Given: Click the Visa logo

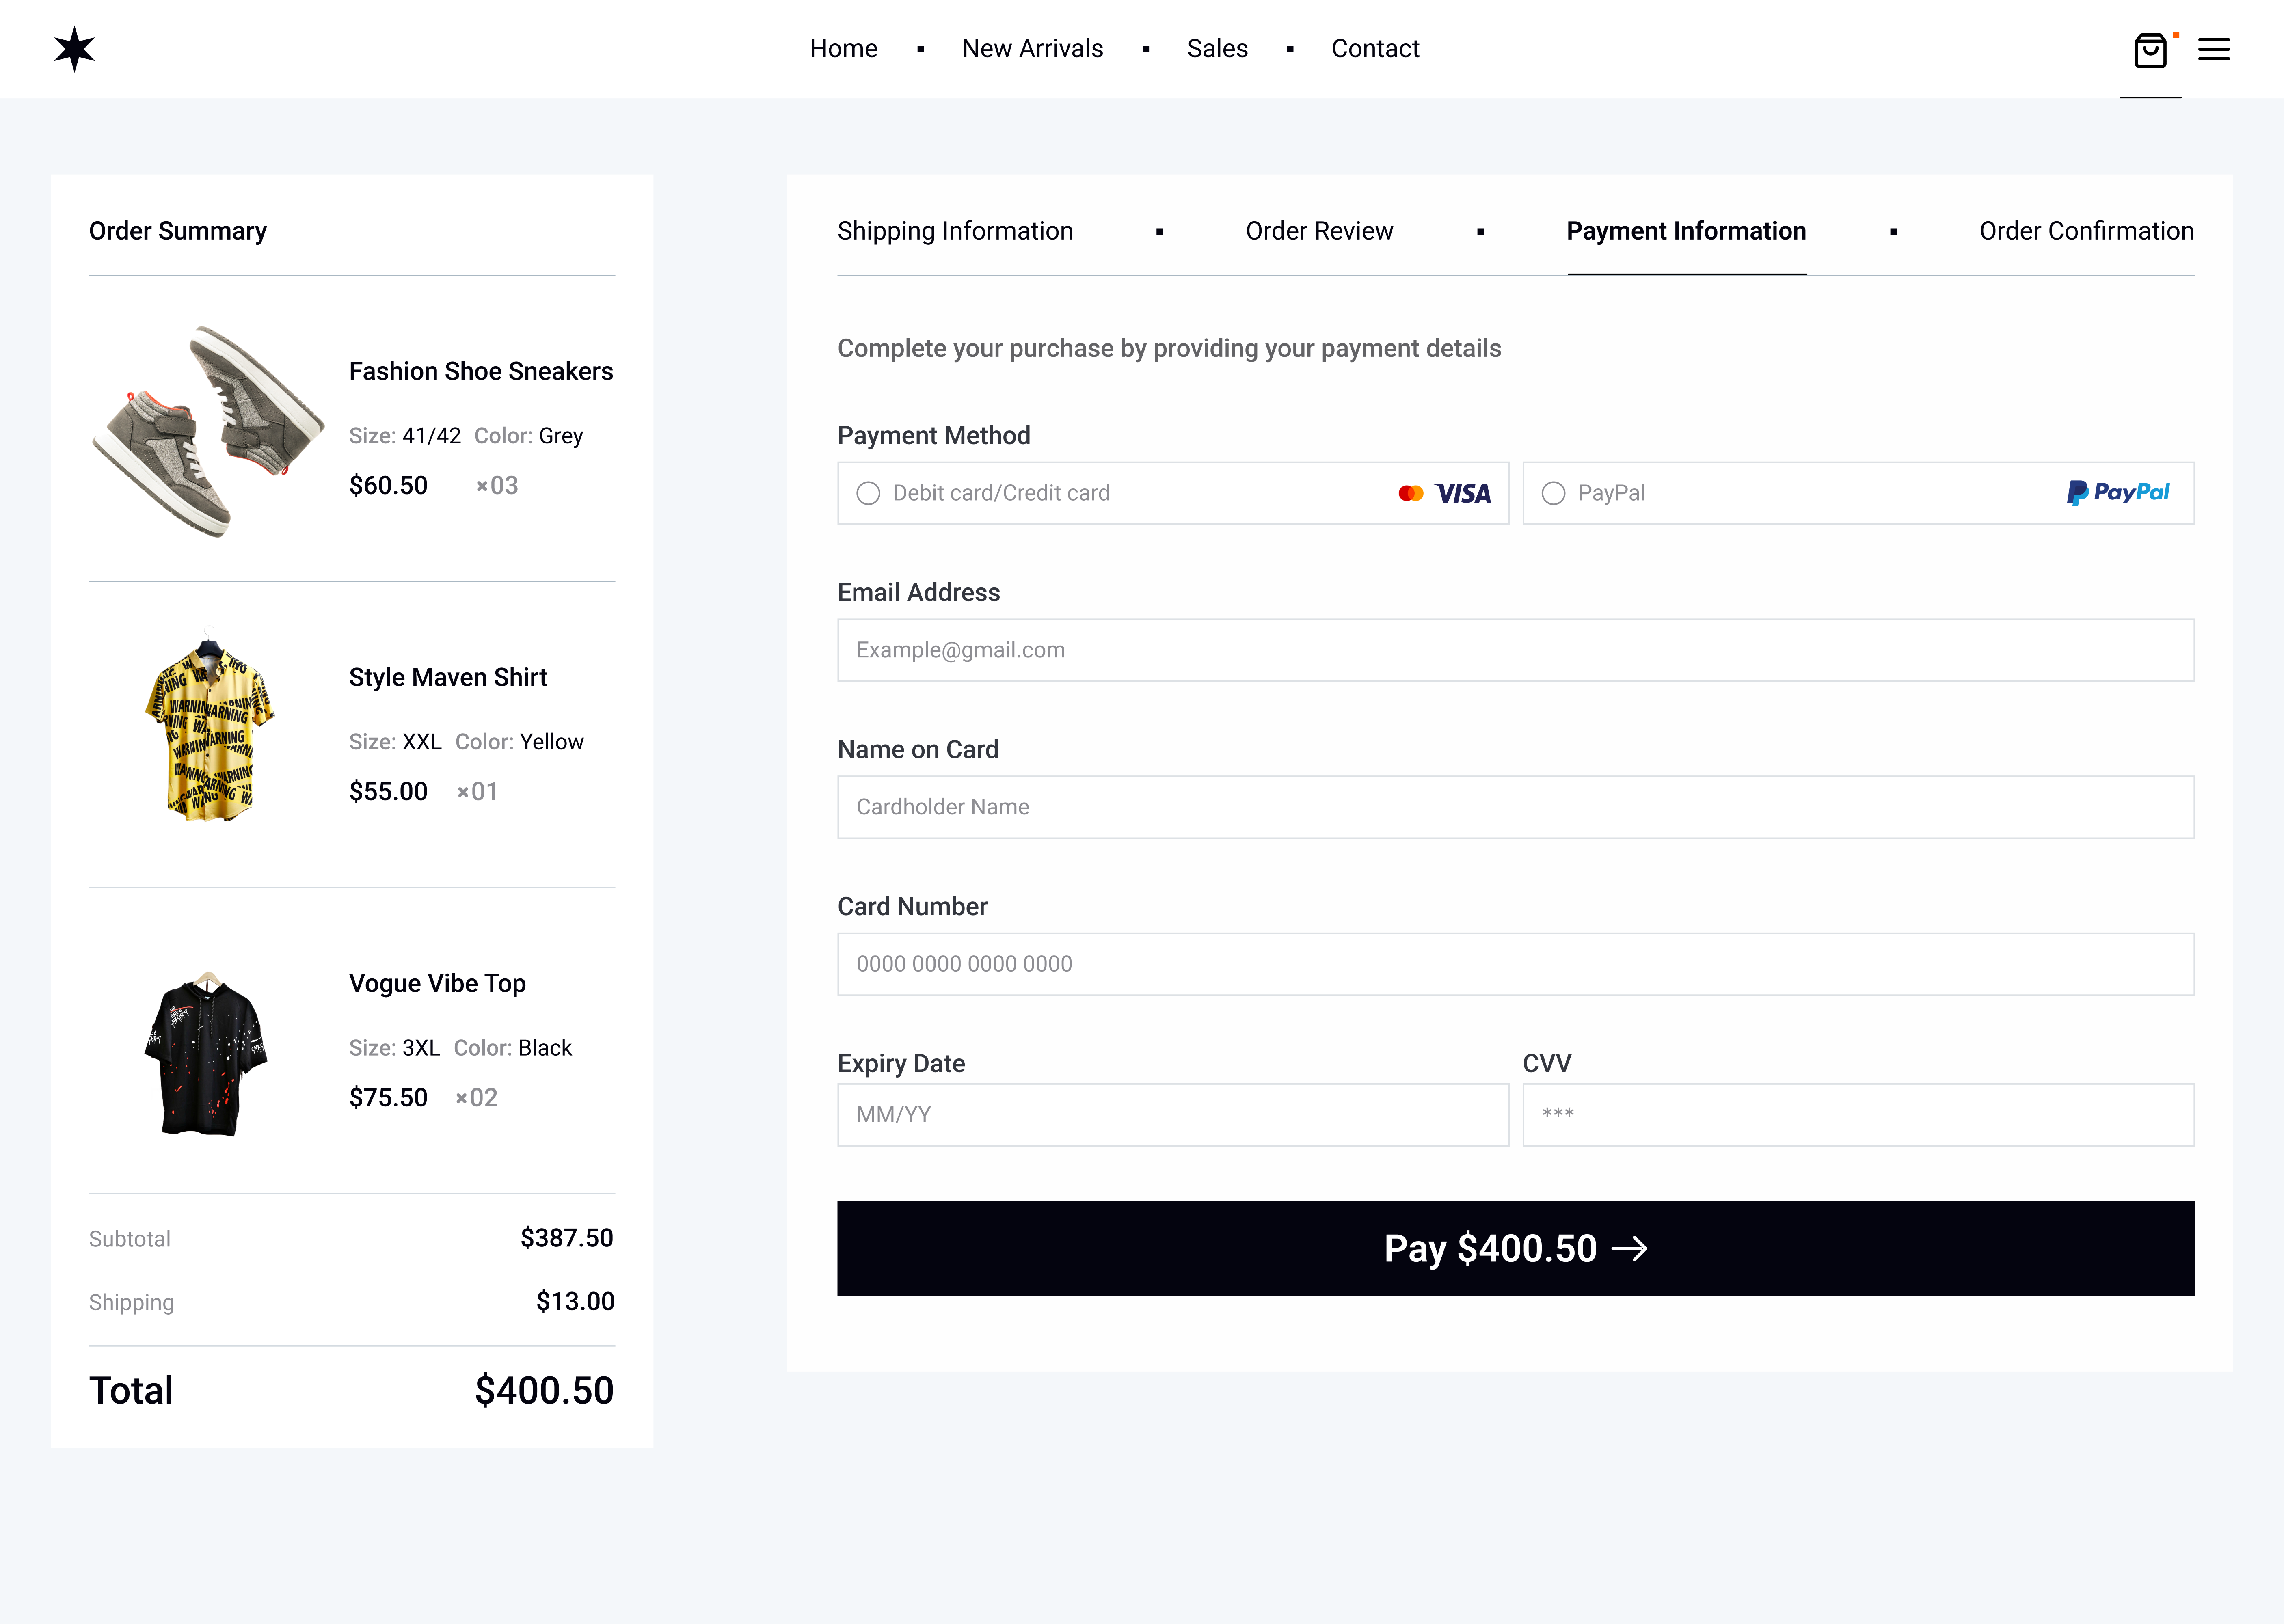Looking at the screenshot, I should tap(1462, 493).
